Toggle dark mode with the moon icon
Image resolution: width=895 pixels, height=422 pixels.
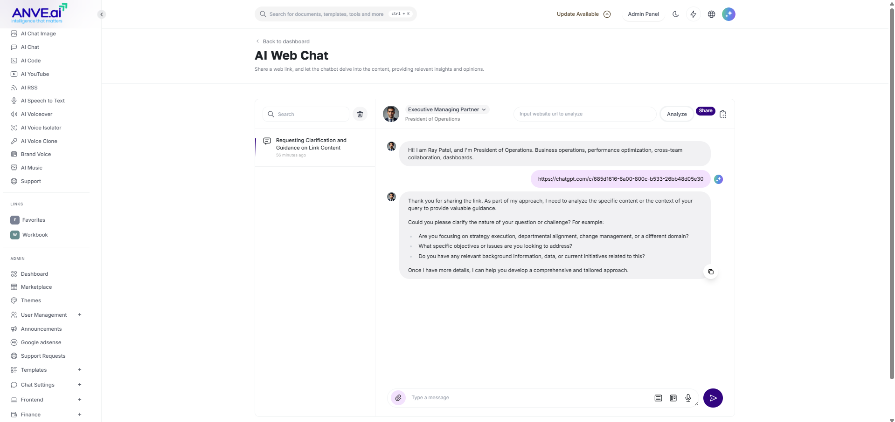[675, 14]
